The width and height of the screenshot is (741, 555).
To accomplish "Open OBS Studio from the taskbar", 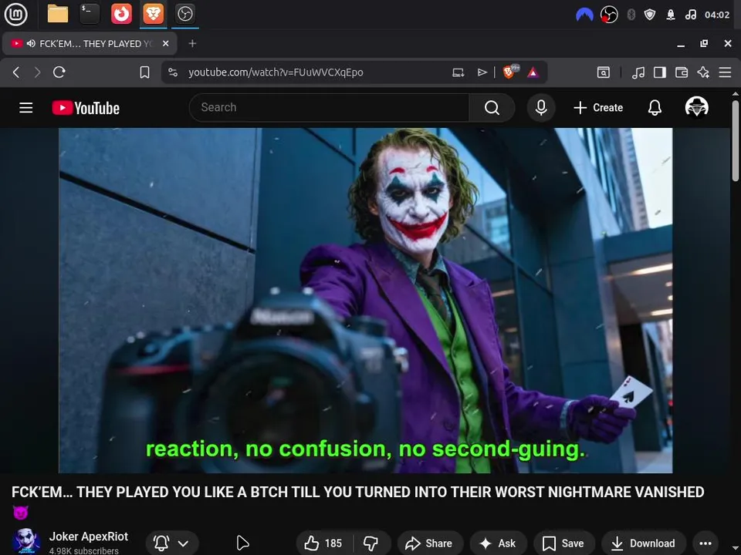I will tap(184, 14).
